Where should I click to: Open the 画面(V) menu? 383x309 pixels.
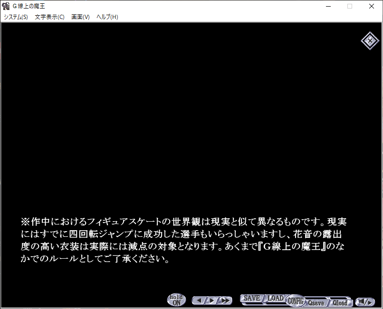coord(80,17)
